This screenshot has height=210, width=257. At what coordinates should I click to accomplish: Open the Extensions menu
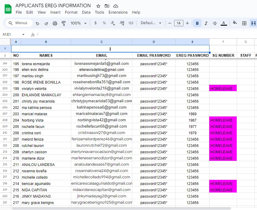tap(118, 12)
